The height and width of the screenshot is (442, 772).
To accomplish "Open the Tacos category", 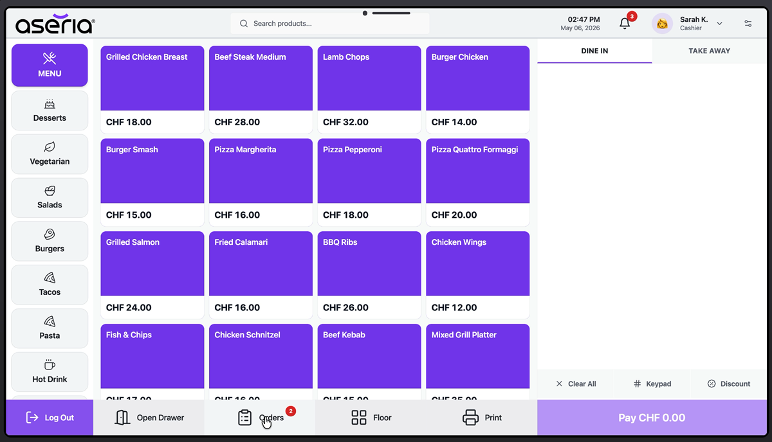I will click(x=50, y=285).
